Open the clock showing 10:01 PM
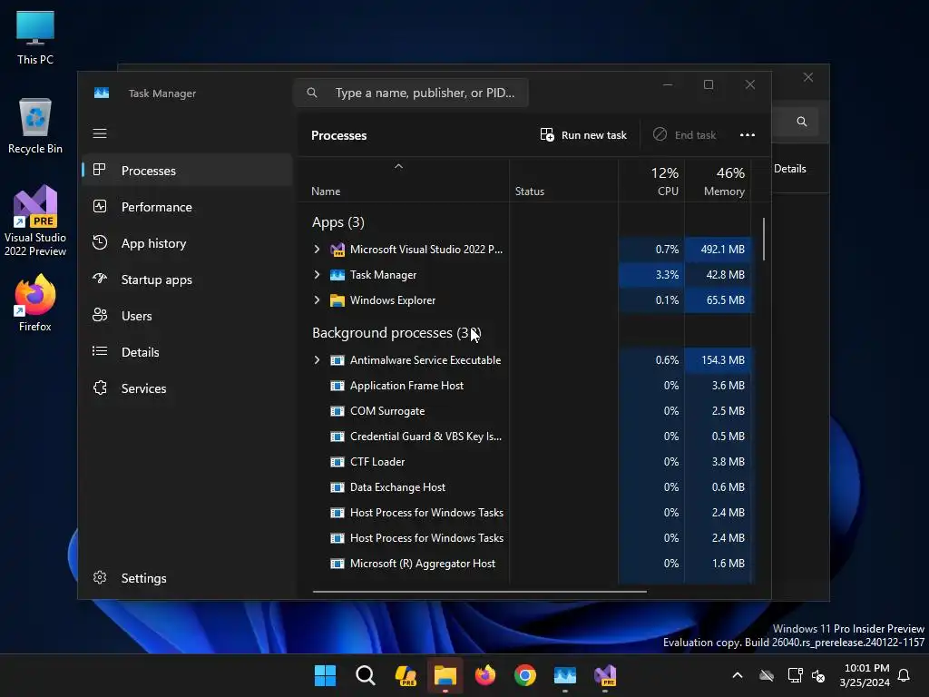Screen dimensions: 929x697 865,675
